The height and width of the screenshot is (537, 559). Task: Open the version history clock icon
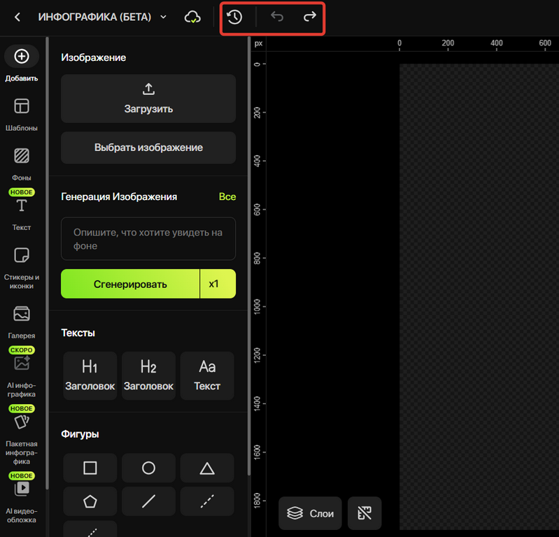tap(234, 17)
